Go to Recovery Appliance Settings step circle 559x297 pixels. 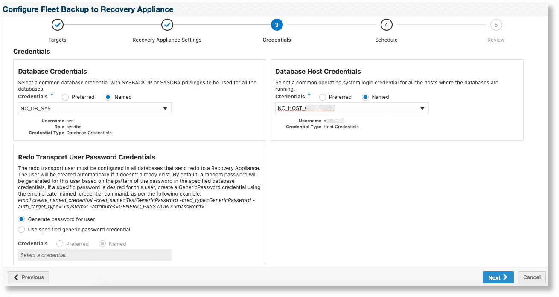coord(167,25)
